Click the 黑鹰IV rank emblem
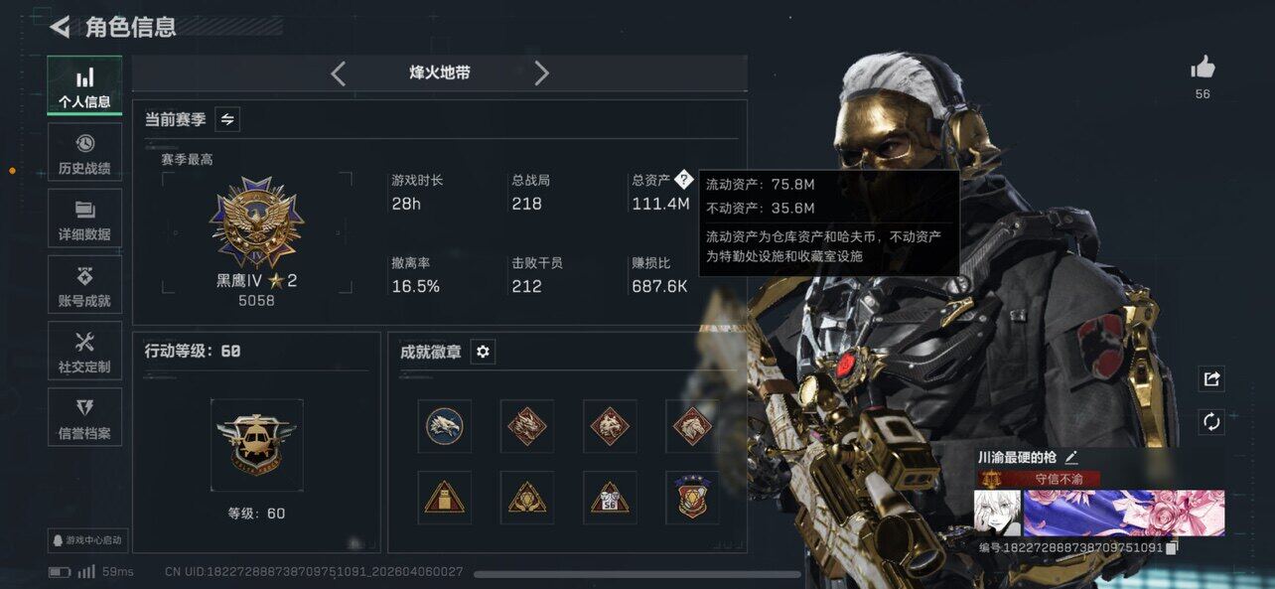1275x589 pixels. point(256,221)
